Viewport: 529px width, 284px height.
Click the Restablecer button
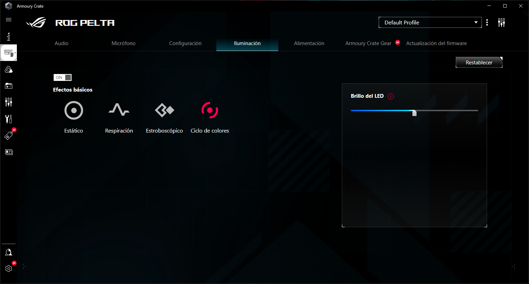pos(479,62)
